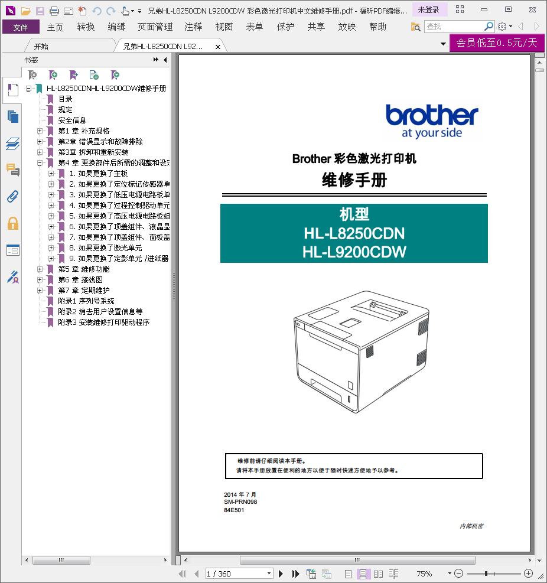Click the delete bookmark icon
This screenshot has height=583, width=547.
[32, 75]
